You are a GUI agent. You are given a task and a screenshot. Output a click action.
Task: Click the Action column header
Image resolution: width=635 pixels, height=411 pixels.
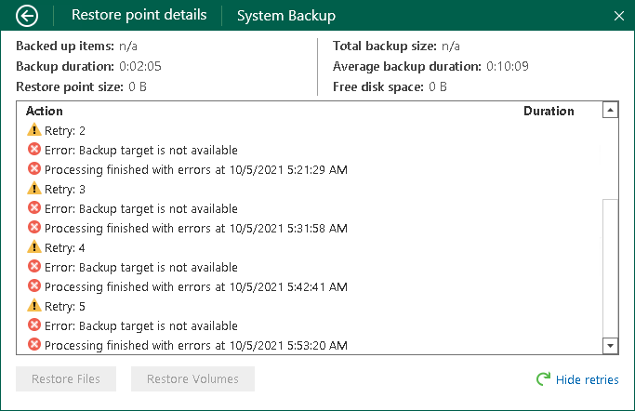45,111
